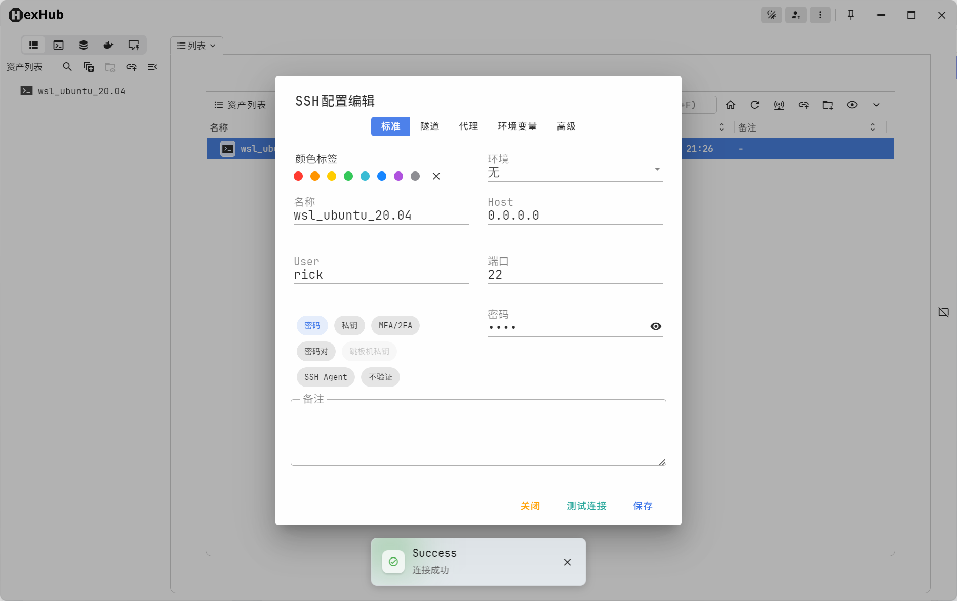Select 私钥 authentication method
Viewport: 957px width, 601px height.
(x=349, y=325)
